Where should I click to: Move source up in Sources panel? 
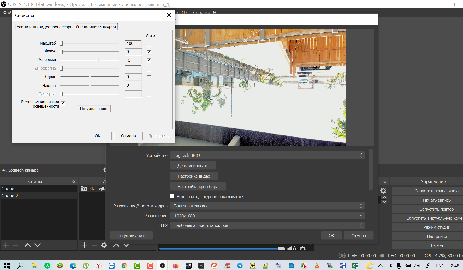click(116, 245)
